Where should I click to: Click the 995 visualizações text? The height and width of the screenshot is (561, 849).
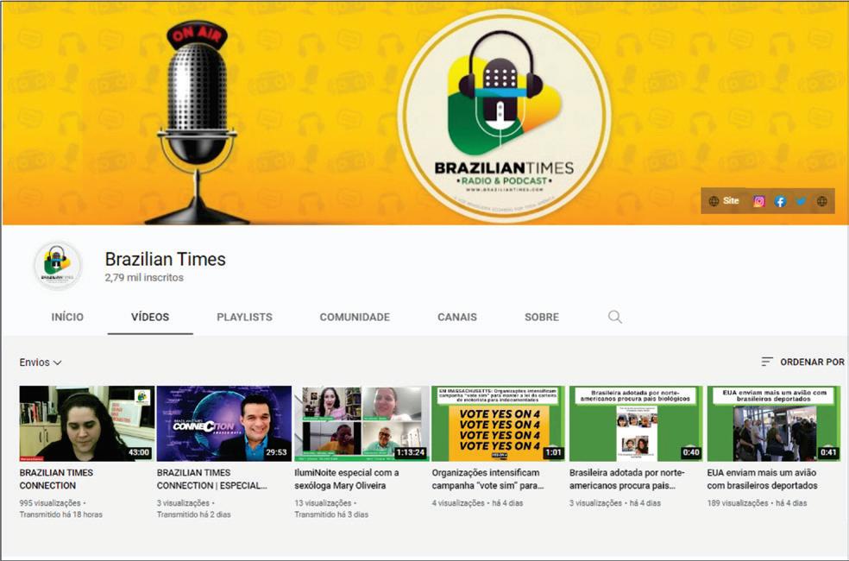pyautogui.click(x=50, y=503)
